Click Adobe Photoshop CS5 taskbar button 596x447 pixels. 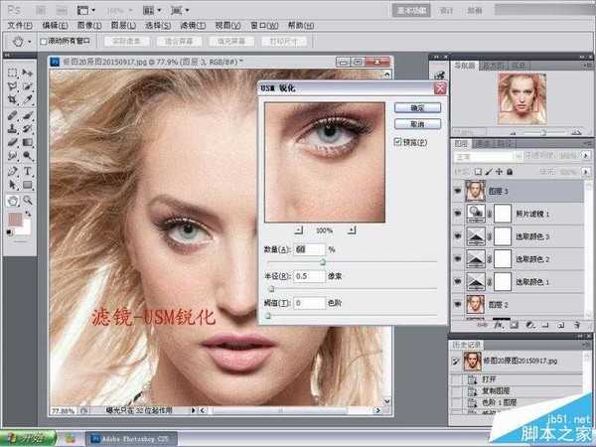tap(131, 439)
